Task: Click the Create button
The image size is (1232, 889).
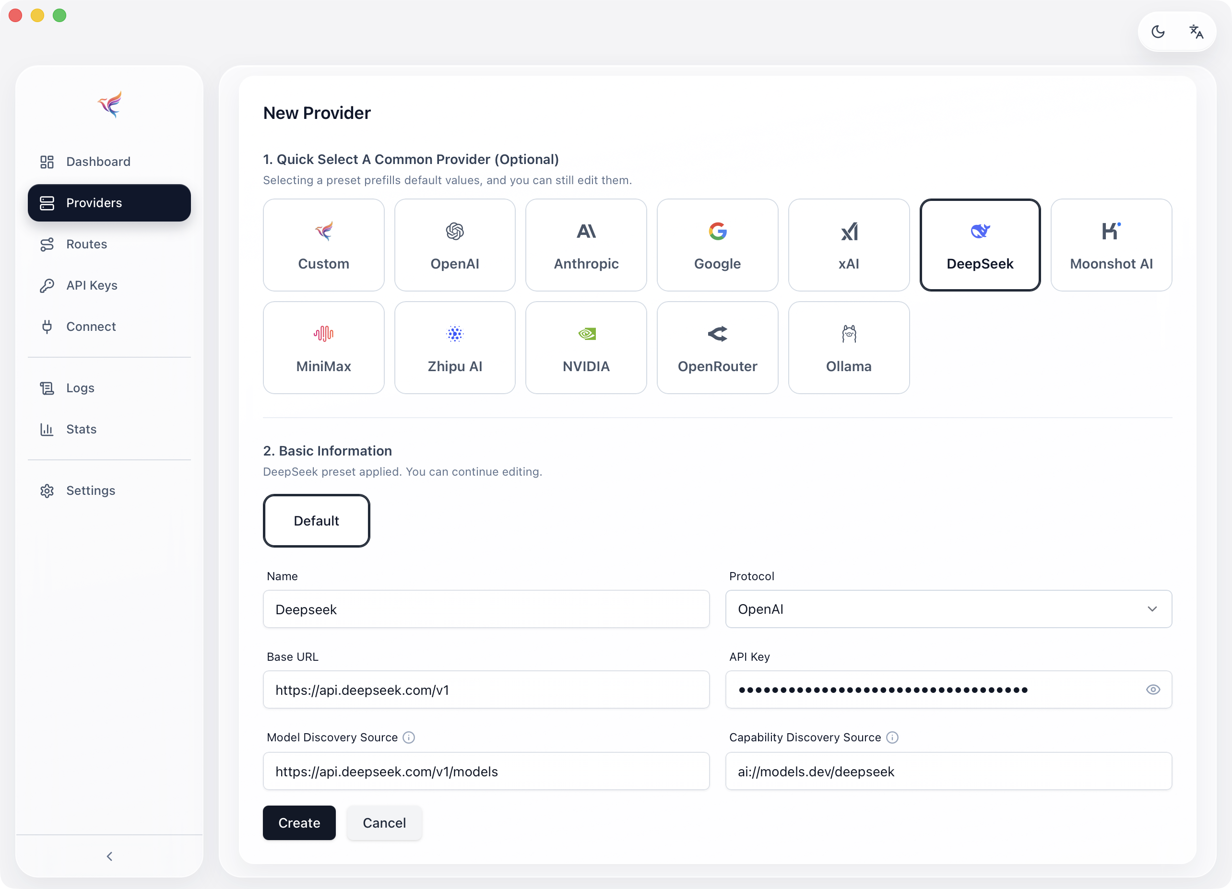Action: tap(299, 823)
